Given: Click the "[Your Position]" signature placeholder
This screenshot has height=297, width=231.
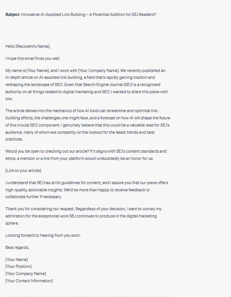Looking at the screenshot, I should click(19, 266).
